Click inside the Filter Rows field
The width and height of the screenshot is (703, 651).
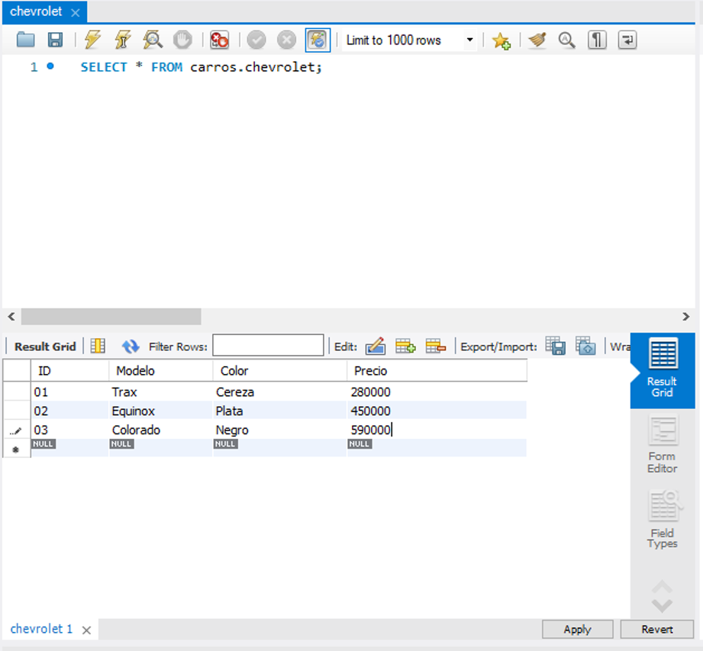269,345
